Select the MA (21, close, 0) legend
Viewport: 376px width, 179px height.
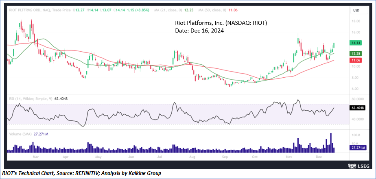(x=167, y=10)
